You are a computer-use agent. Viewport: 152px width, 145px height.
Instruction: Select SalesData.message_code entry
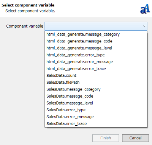click(96, 96)
